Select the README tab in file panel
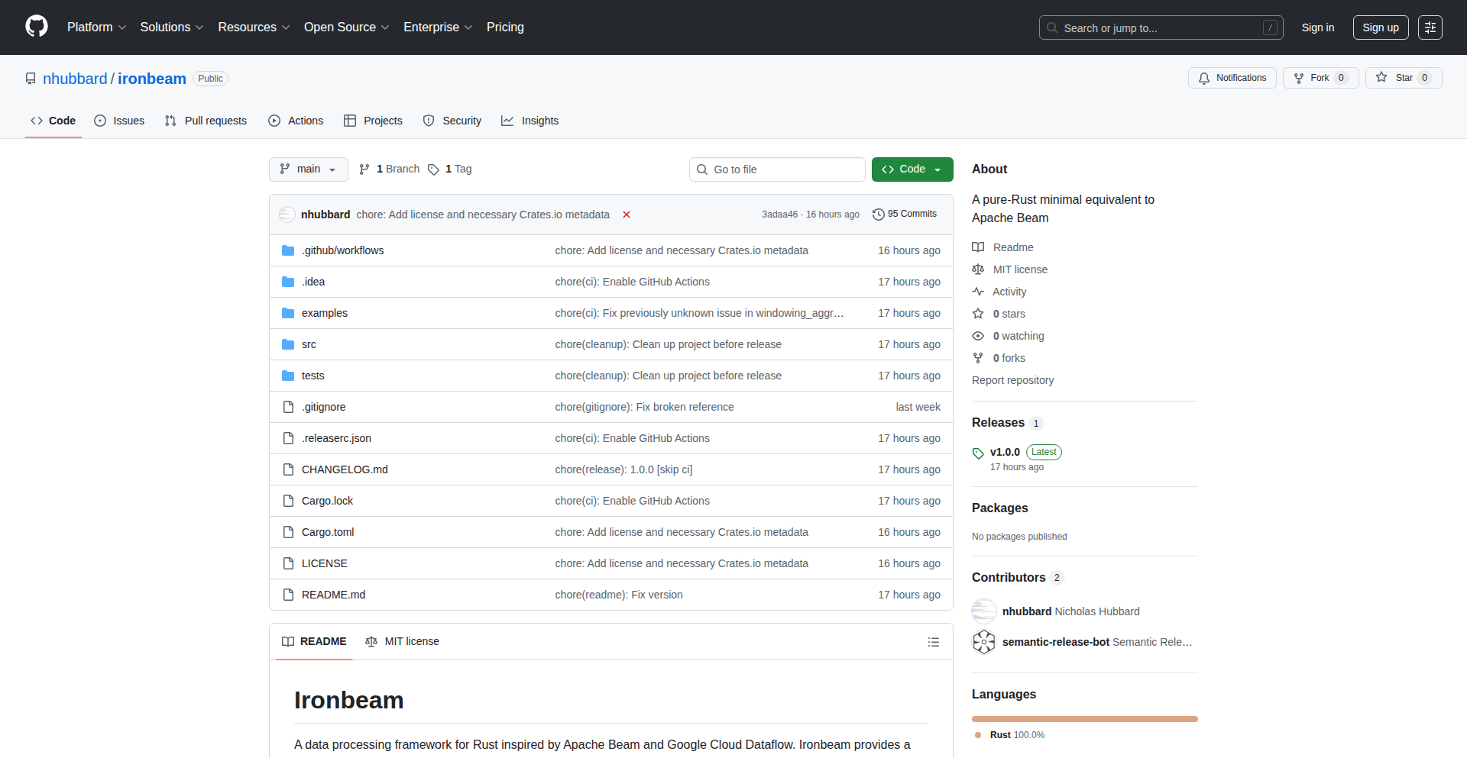Viewport: 1467px width, 758px height. 314,642
